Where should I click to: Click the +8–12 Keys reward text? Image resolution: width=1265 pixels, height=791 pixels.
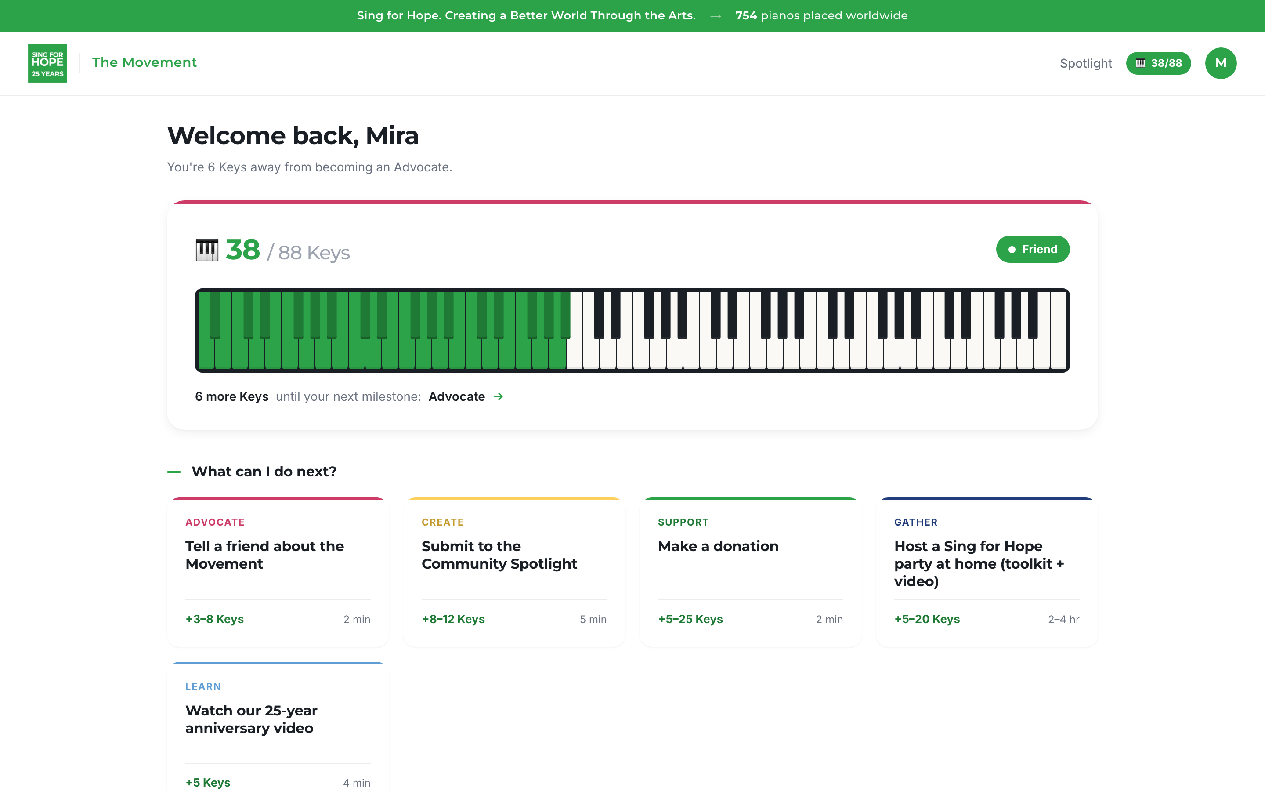click(453, 619)
